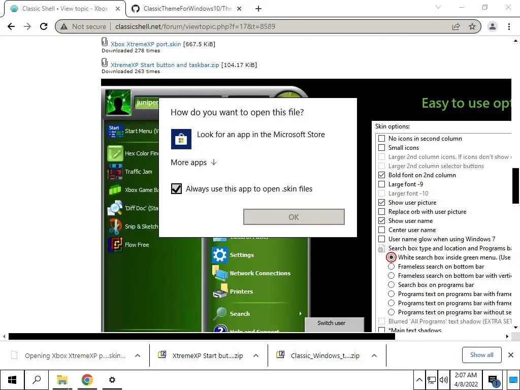Open menu arrow for XtremeXP Start but zip download
Image resolution: width=520 pixels, height=390 pixels.
click(x=256, y=355)
